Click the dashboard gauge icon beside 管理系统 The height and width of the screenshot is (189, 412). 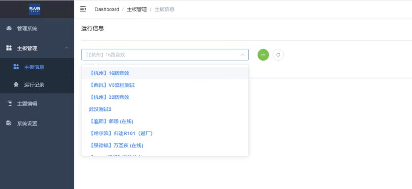click(x=9, y=28)
